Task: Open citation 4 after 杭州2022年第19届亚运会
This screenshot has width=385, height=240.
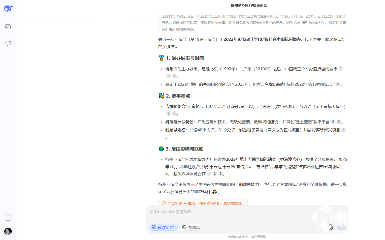Action: 338,84
